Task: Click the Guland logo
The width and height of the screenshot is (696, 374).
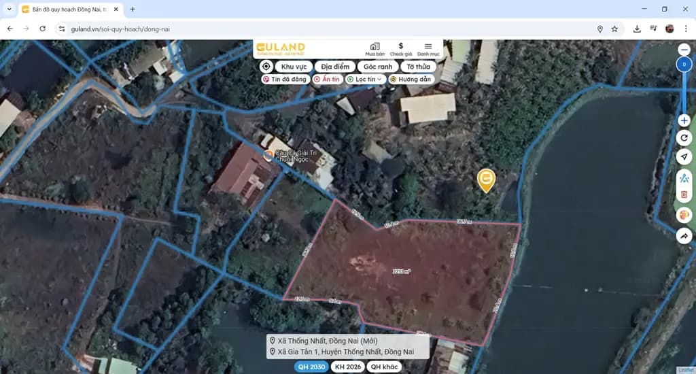Action: point(281,48)
